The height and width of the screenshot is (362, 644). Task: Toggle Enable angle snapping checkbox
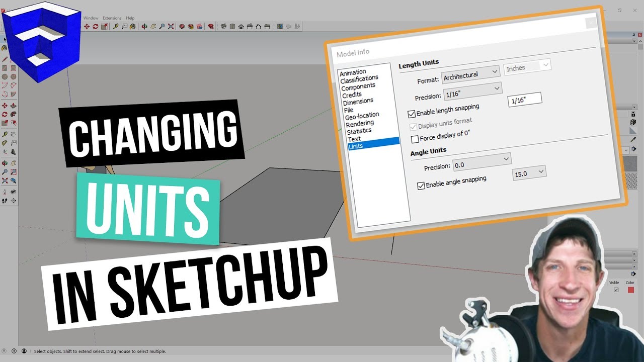(x=421, y=186)
